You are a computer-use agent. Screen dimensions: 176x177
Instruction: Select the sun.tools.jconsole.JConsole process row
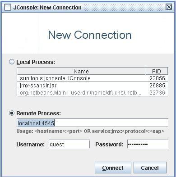click(x=93, y=78)
